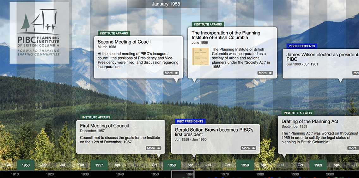359x178 pixels.
Task: Grab the overview bar viewport slider handle
Action: coord(183,174)
